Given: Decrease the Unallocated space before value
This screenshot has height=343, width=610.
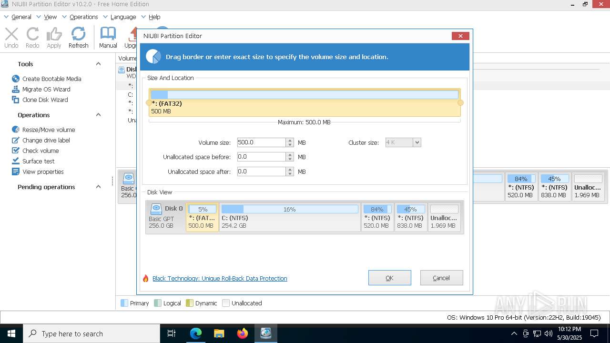Looking at the screenshot, I should coord(290,159).
